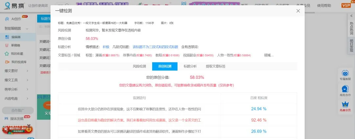Click the 百度 相似度 column header

tap(259, 98)
